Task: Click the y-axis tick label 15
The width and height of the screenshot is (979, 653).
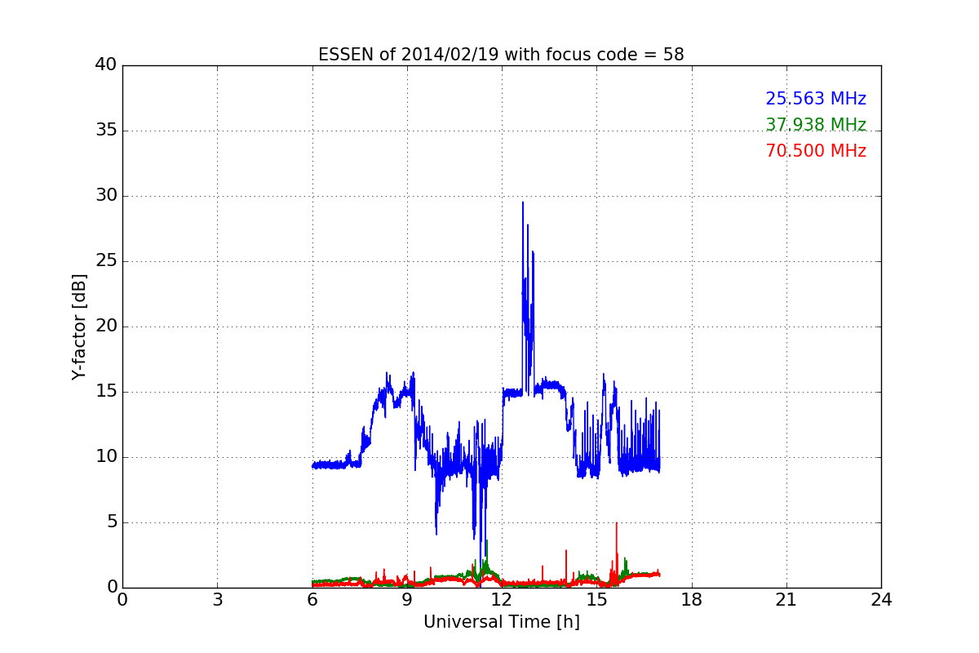Action: point(106,392)
